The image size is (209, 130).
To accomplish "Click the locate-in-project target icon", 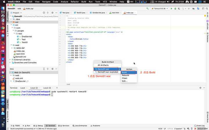I will click(44, 13).
